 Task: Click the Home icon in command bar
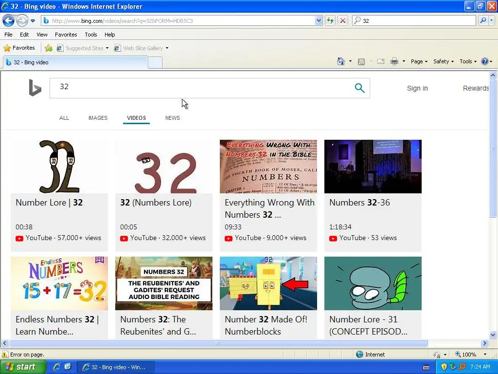point(341,61)
